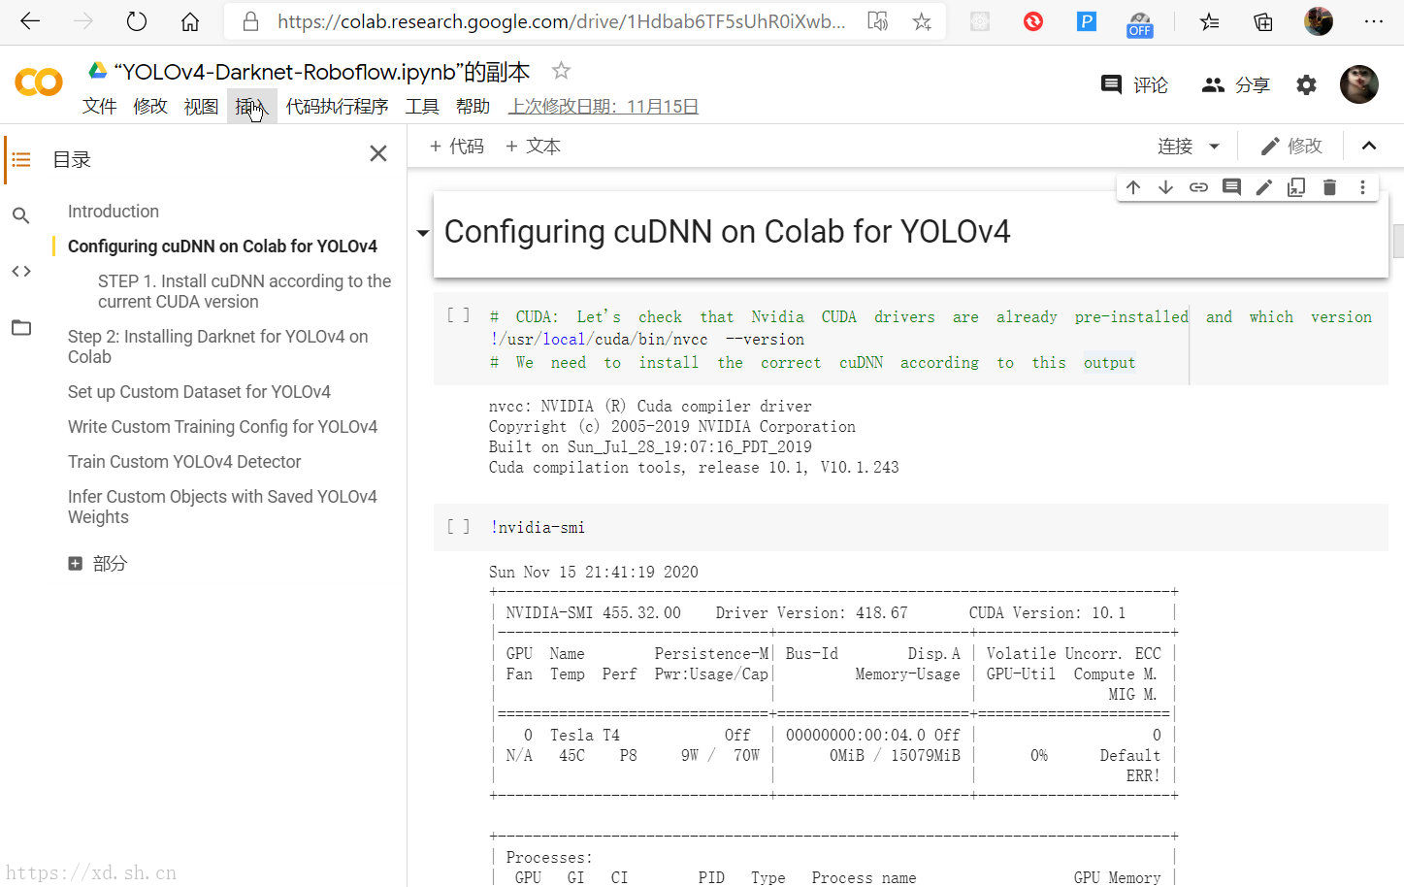The image size is (1404, 887).
Task: Add this page to favorites star
Action: [922, 21]
